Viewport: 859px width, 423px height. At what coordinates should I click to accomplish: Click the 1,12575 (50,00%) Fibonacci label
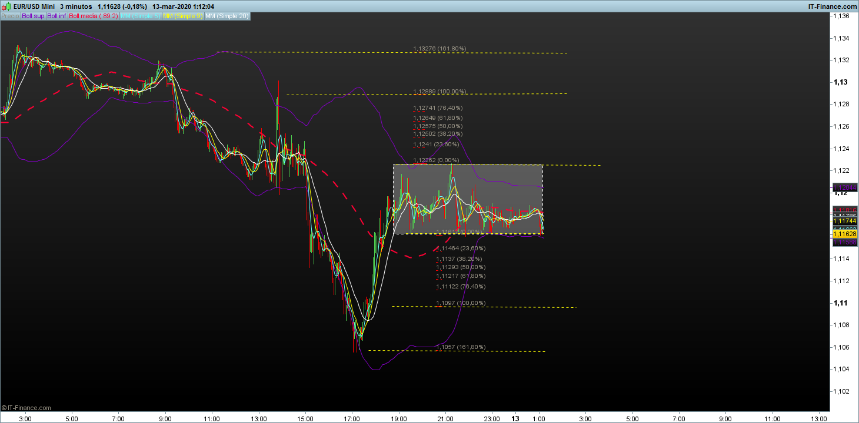pyautogui.click(x=438, y=126)
